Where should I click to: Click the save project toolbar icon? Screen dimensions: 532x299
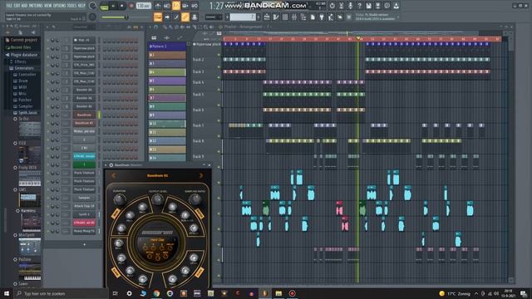point(368,6)
